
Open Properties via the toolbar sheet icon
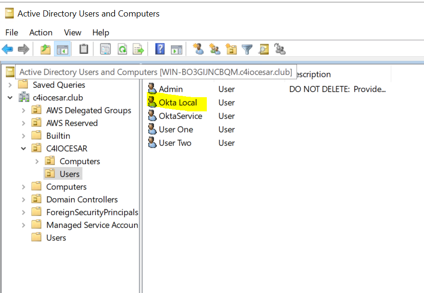105,49
